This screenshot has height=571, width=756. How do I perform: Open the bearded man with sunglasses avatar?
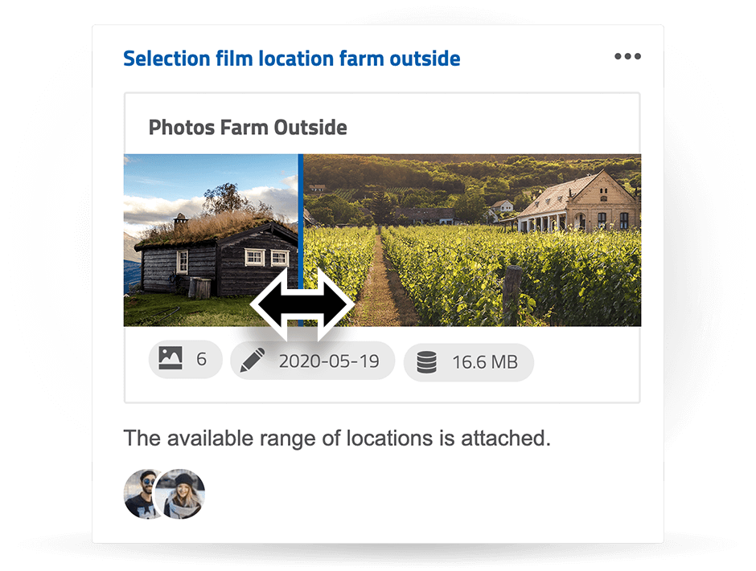pyautogui.click(x=142, y=493)
